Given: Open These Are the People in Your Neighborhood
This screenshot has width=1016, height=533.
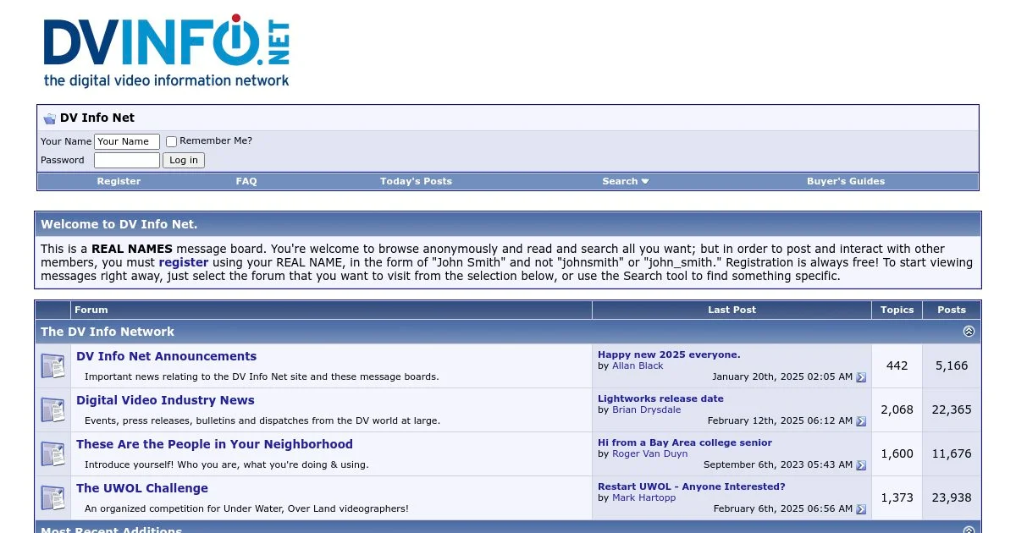Looking at the screenshot, I should pos(214,444).
